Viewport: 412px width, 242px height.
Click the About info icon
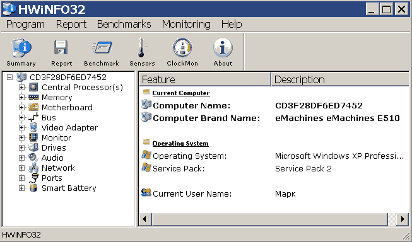click(x=223, y=47)
